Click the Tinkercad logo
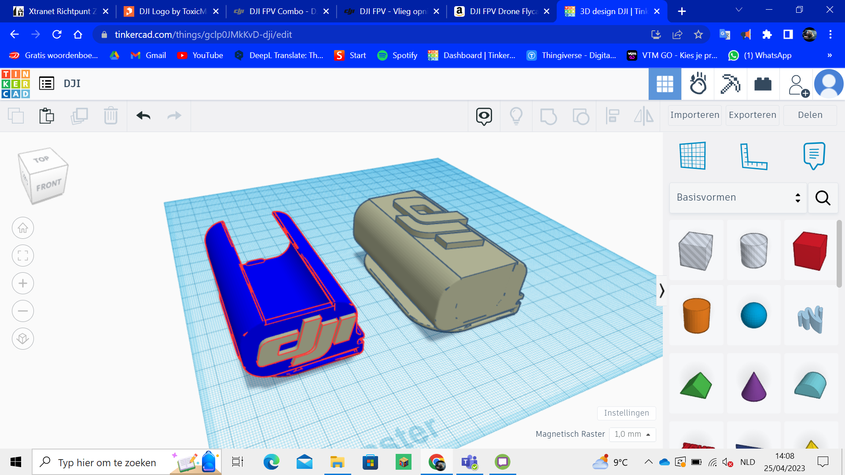Viewport: 845px width, 475px height. (x=16, y=84)
